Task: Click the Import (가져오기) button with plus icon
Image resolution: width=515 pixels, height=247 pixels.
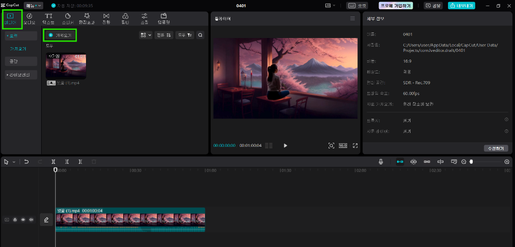Action: click(60, 35)
